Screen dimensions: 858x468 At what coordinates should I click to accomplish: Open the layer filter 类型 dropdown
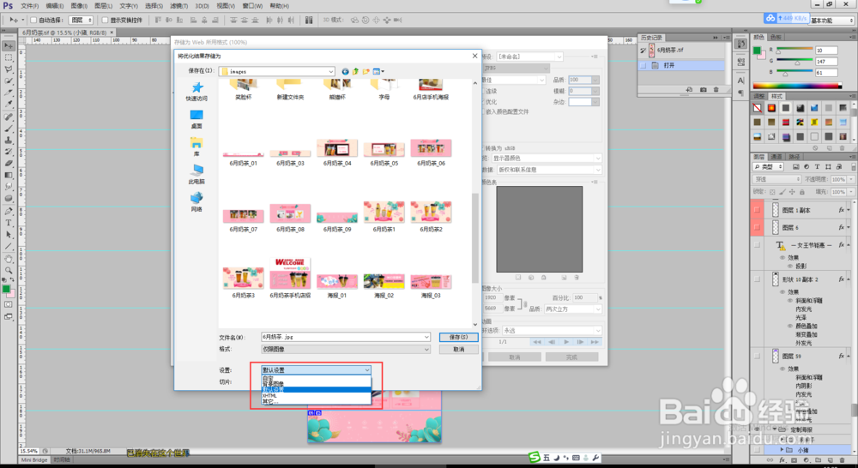coord(768,167)
